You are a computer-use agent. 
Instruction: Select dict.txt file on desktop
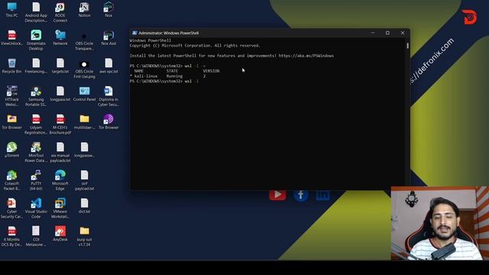[x=84, y=205]
